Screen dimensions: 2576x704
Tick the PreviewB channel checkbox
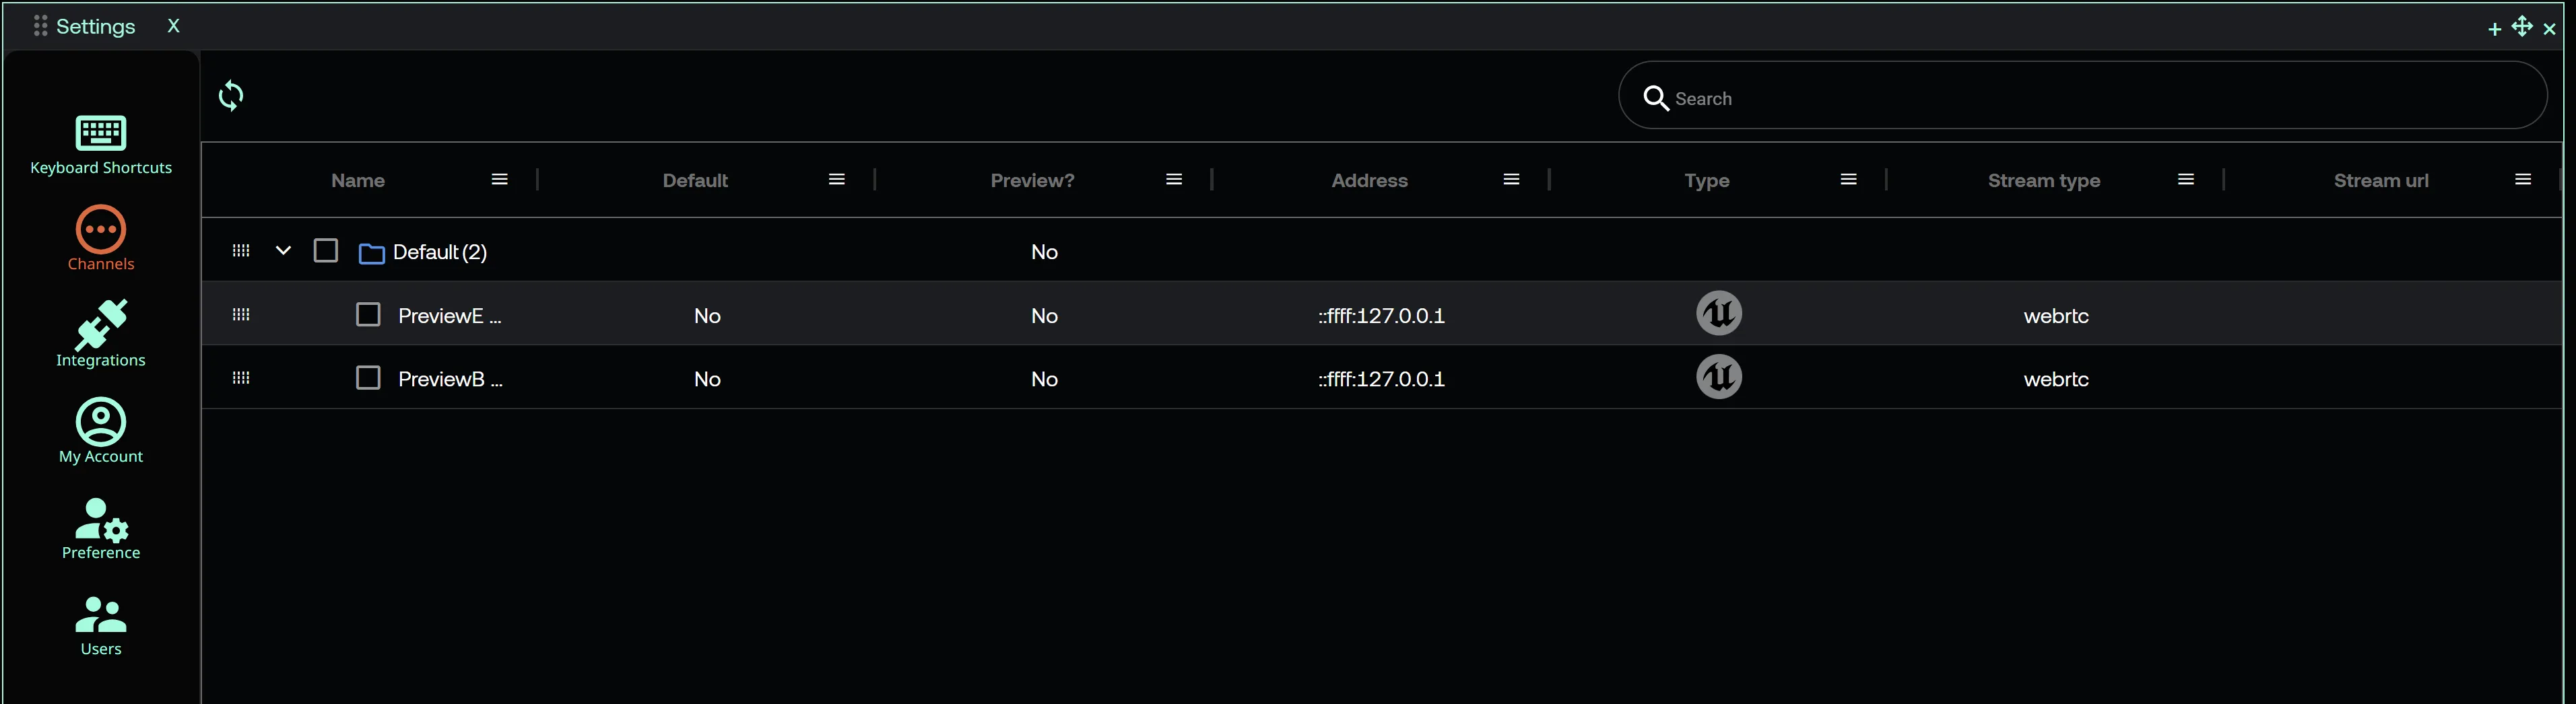pyautogui.click(x=368, y=378)
